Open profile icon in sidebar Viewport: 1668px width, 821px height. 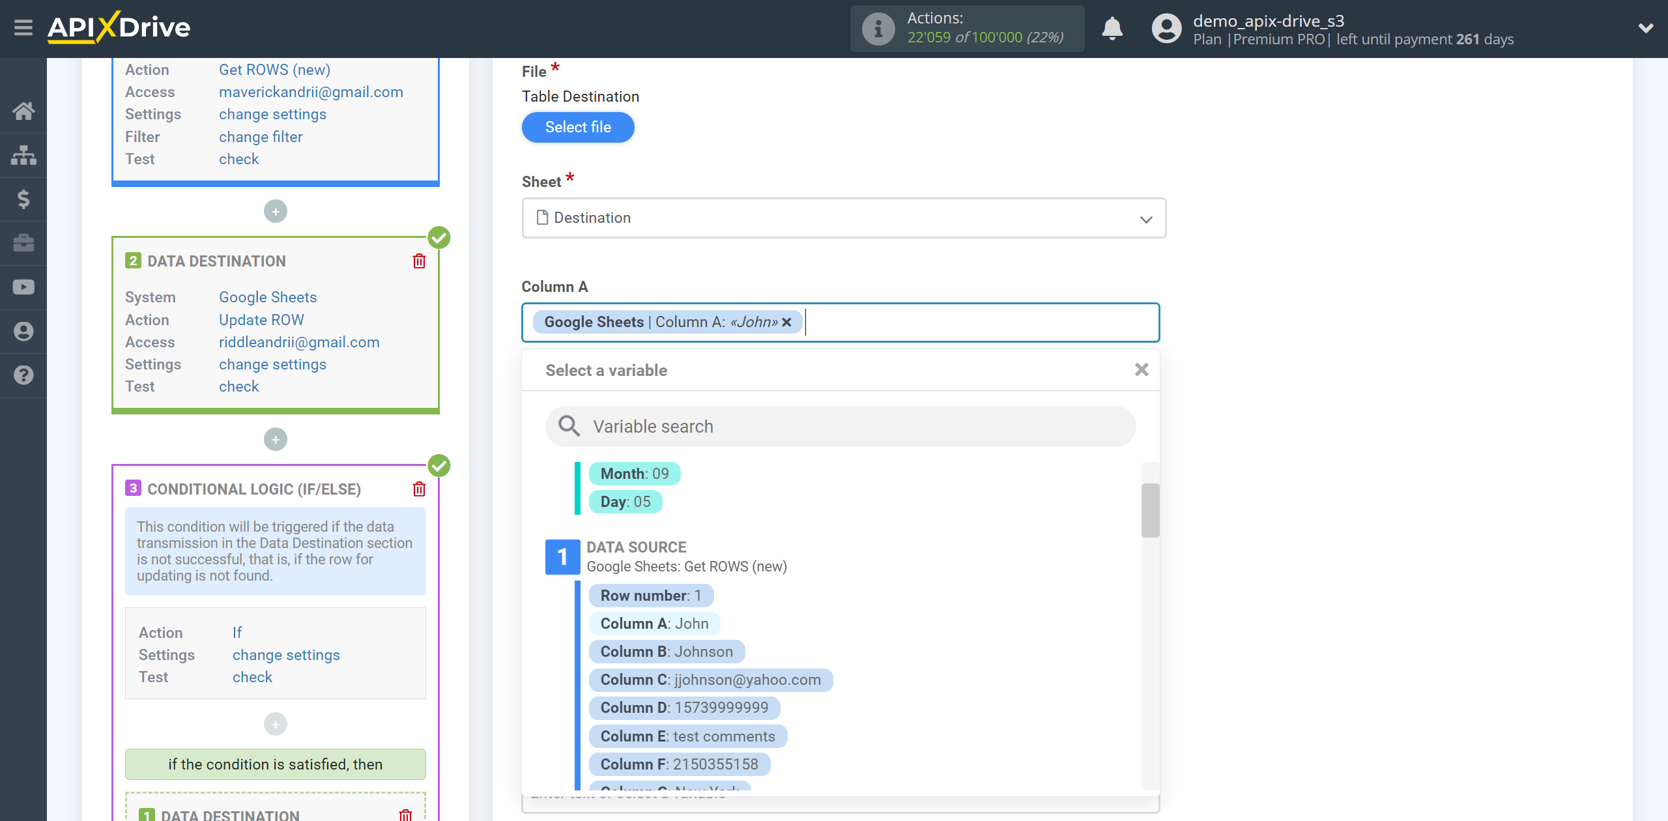tap(23, 332)
